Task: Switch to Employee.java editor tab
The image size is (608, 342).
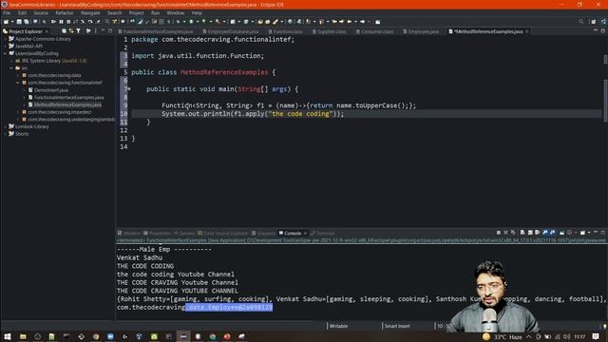Action: [x=421, y=31]
